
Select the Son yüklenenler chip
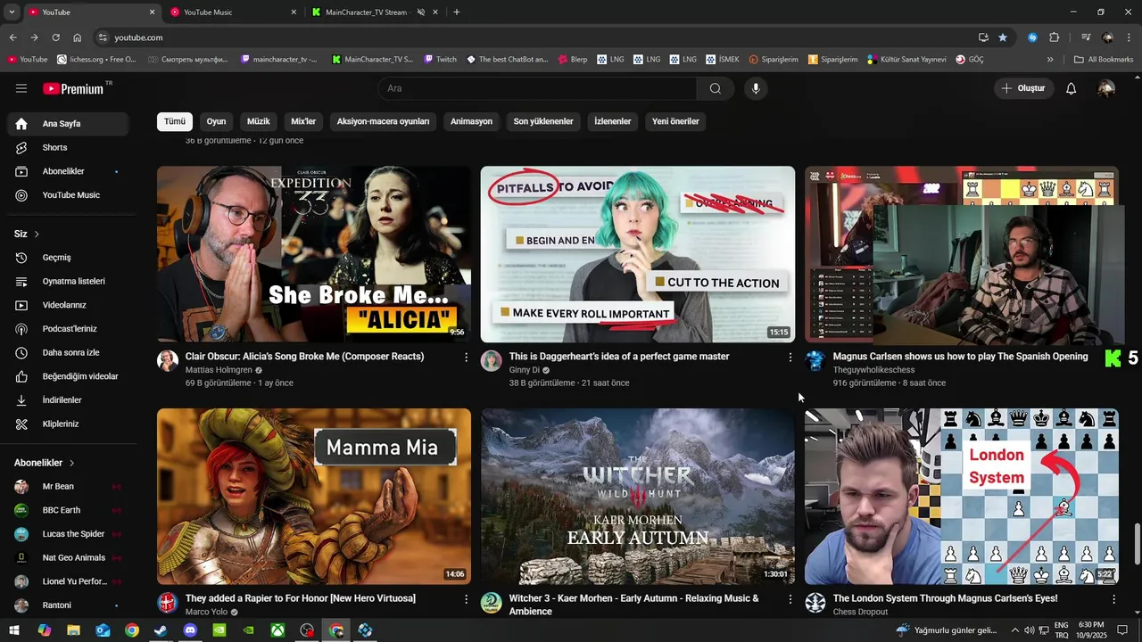pos(543,121)
